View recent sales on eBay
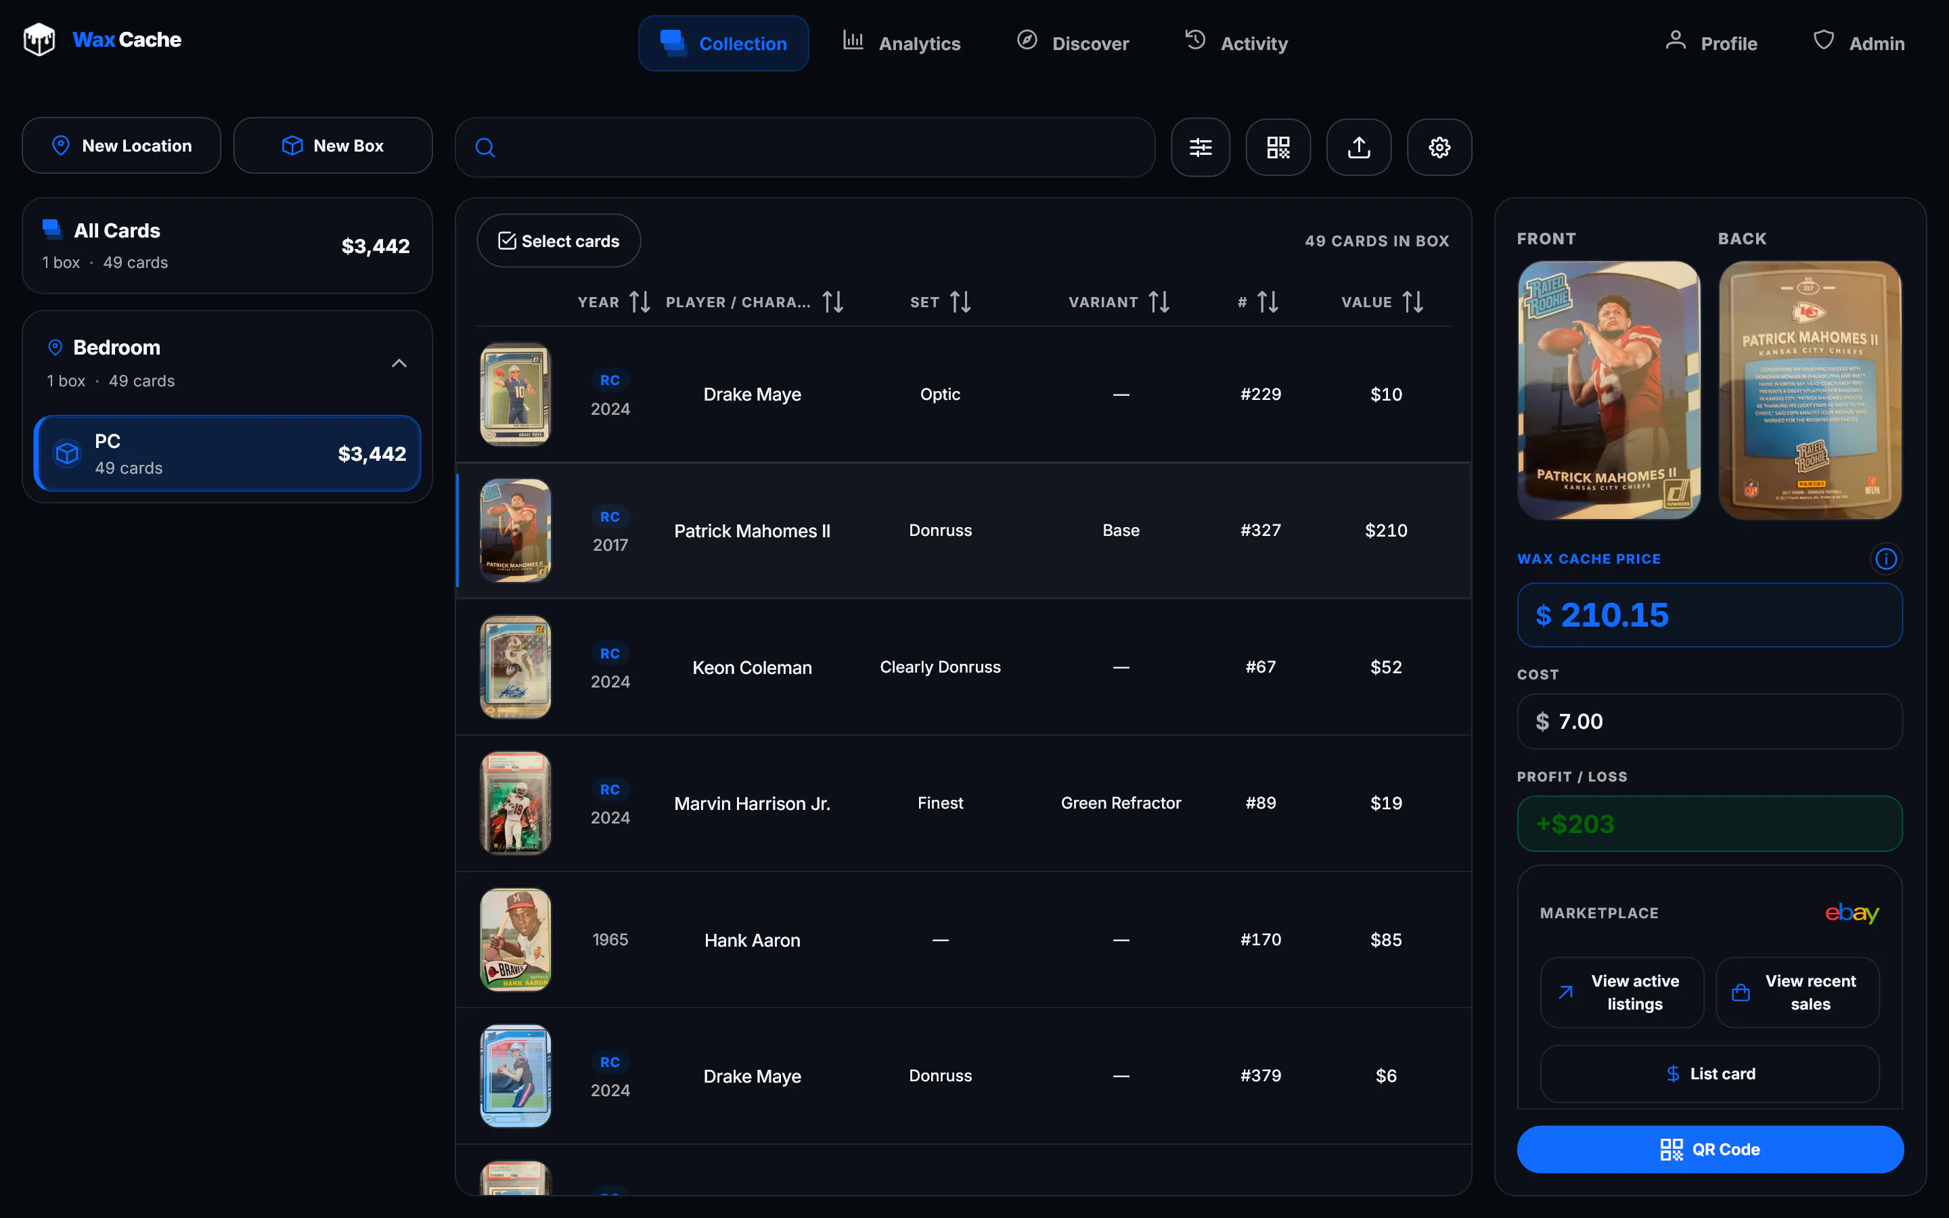Viewport: 1949px width, 1218px height. (x=1797, y=993)
